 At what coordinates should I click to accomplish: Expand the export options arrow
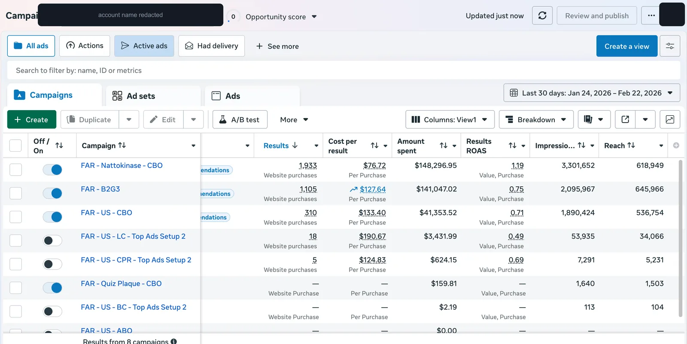tap(645, 120)
